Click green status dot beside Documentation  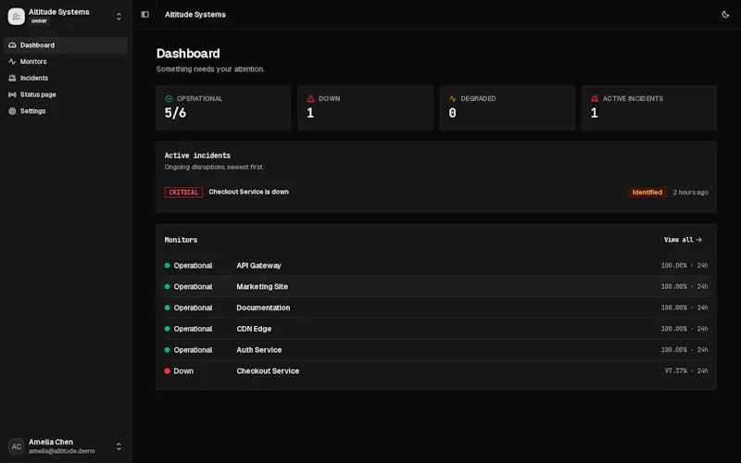168,307
